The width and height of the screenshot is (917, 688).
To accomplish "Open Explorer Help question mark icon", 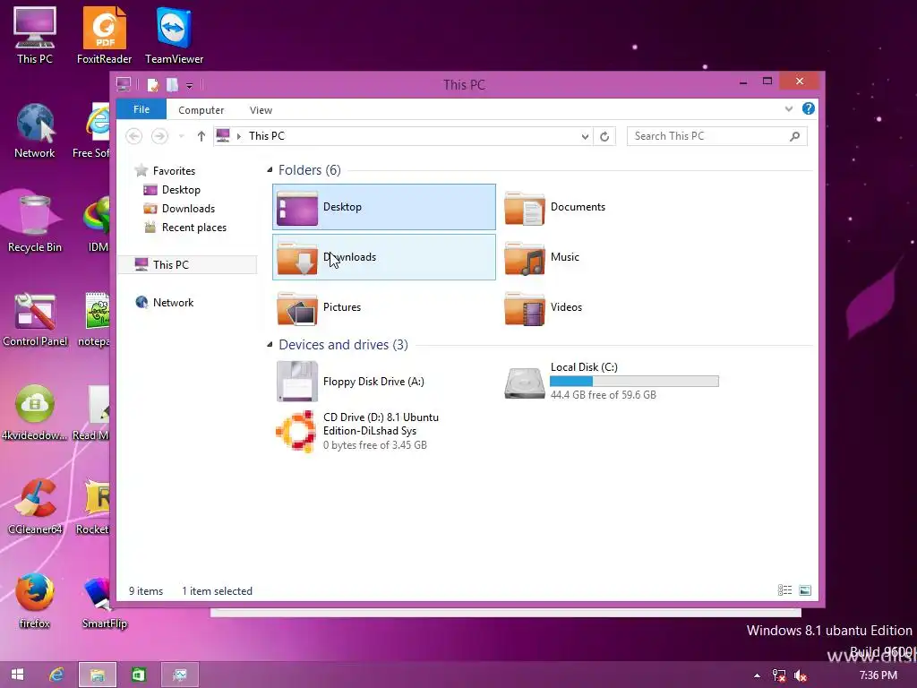I will coord(809,108).
